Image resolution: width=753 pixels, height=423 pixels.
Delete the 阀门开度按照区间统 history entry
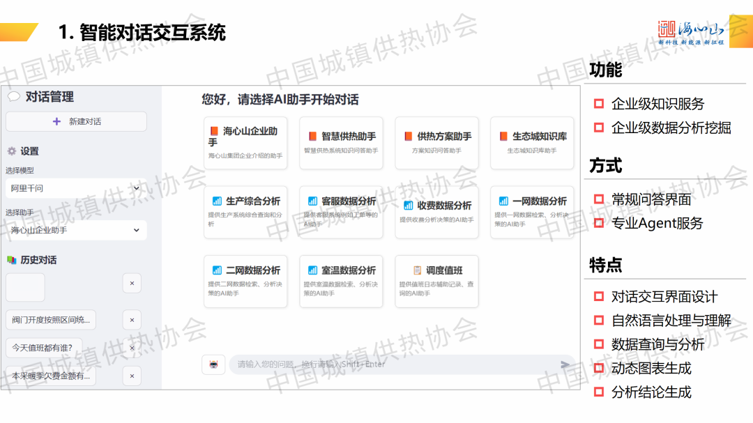click(132, 320)
